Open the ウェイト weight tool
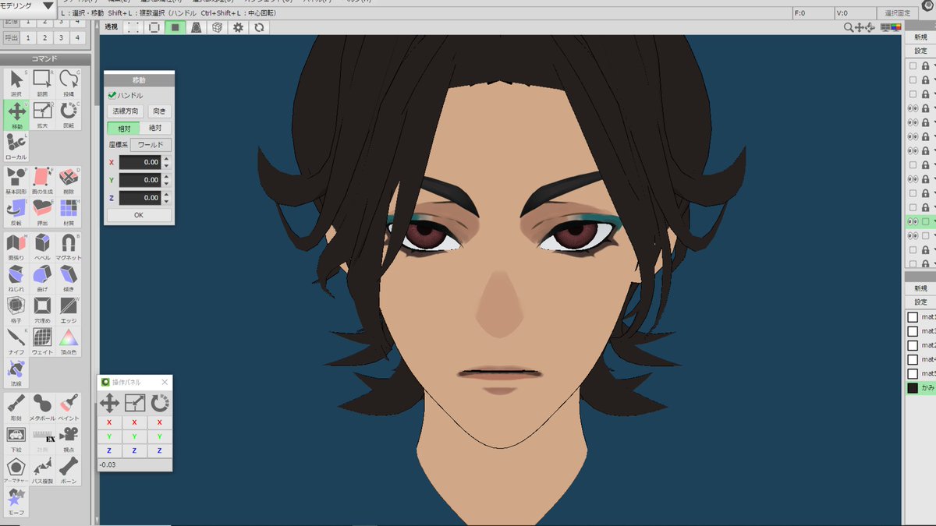The height and width of the screenshot is (526, 936). tap(42, 341)
